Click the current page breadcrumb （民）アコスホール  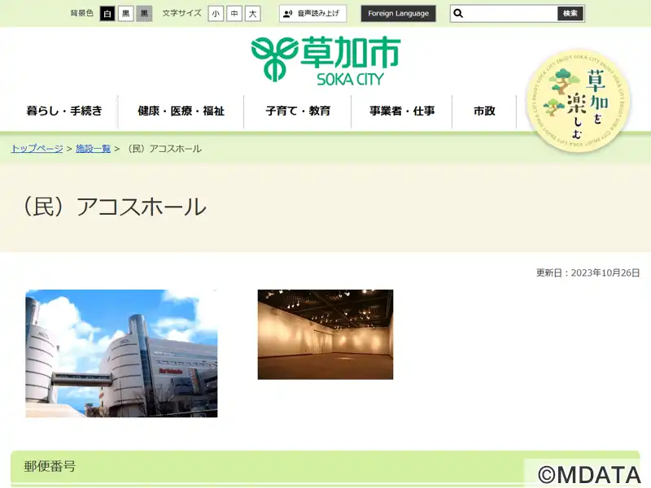tap(163, 149)
